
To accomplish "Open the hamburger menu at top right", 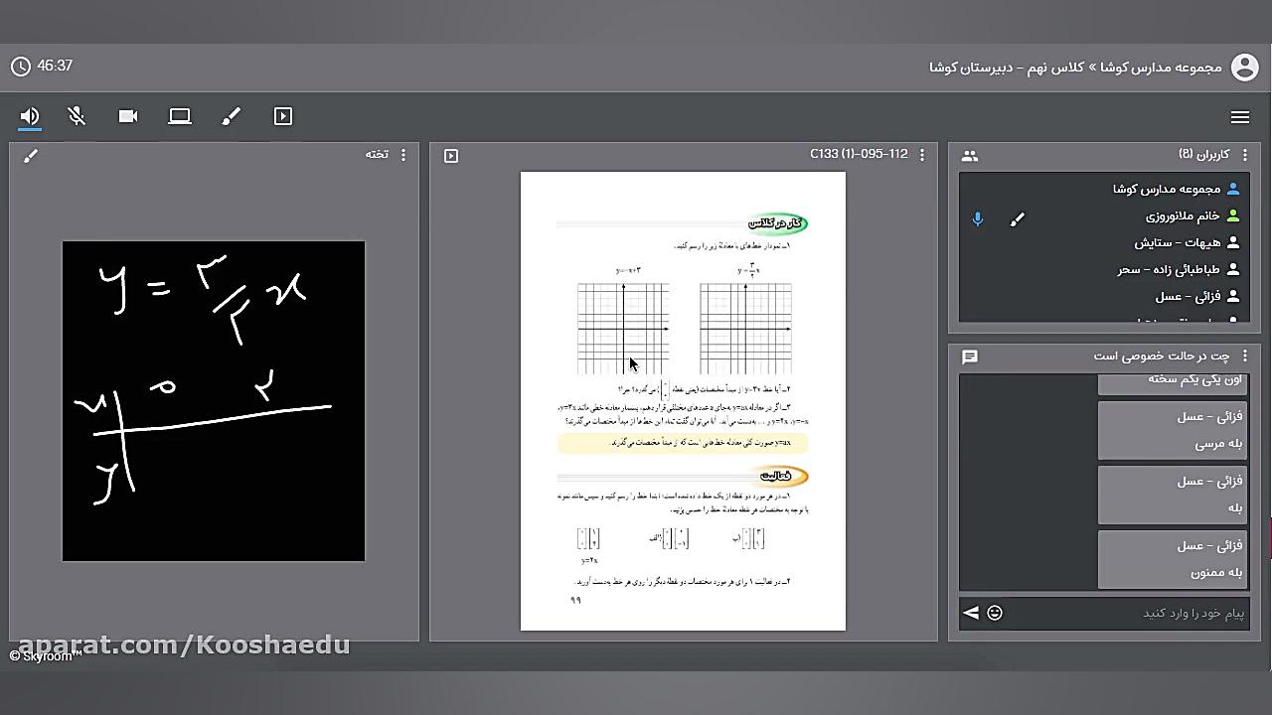I will pyautogui.click(x=1240, y=116).
